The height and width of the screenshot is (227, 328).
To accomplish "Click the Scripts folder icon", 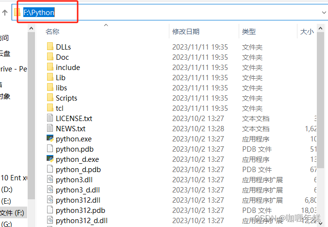I will pyautogui.click(x=50, y=98).
